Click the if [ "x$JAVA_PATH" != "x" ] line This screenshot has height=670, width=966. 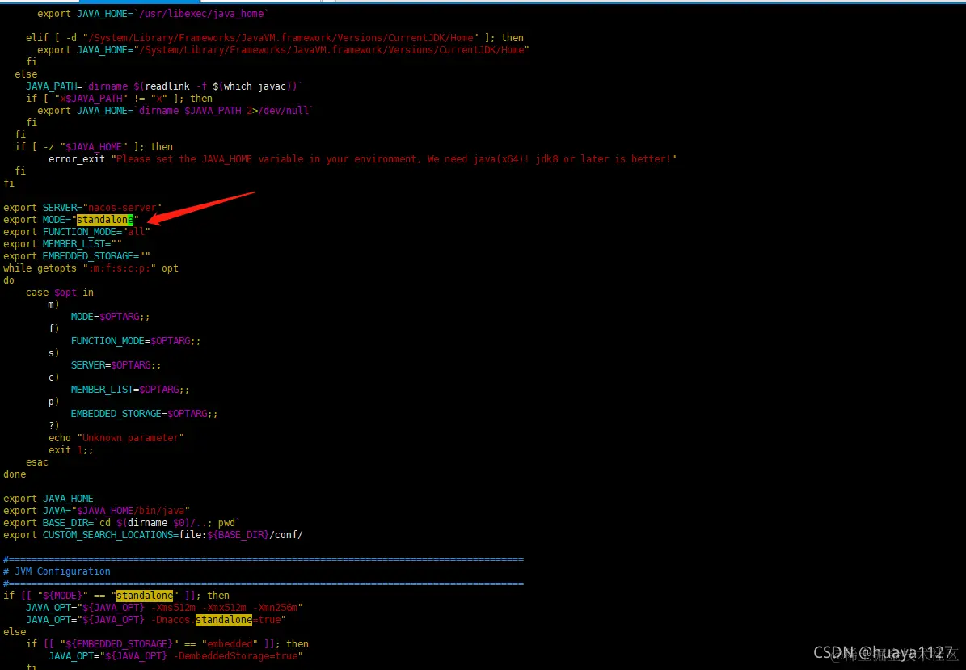[119, 98]
